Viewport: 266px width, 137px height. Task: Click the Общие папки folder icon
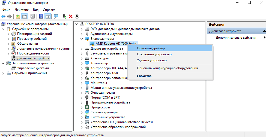(x=14, y=44)
